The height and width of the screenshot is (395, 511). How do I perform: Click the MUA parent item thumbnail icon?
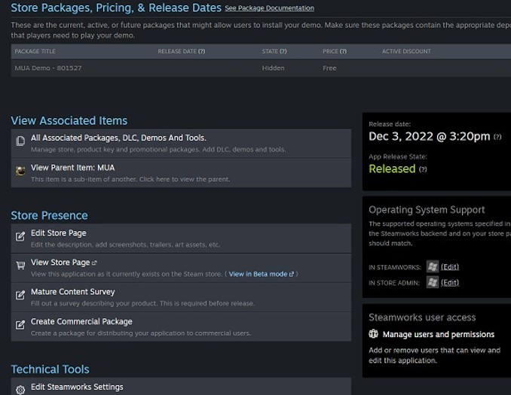click(20, 171)
